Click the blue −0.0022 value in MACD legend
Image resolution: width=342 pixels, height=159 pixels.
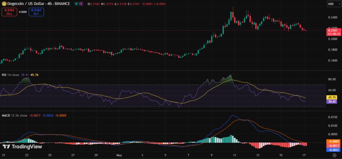click(x=47, y=115)
